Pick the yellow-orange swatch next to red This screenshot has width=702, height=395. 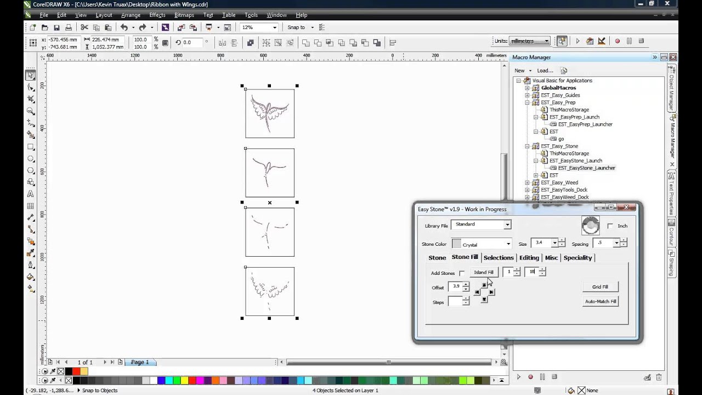(x=84, y=371)
